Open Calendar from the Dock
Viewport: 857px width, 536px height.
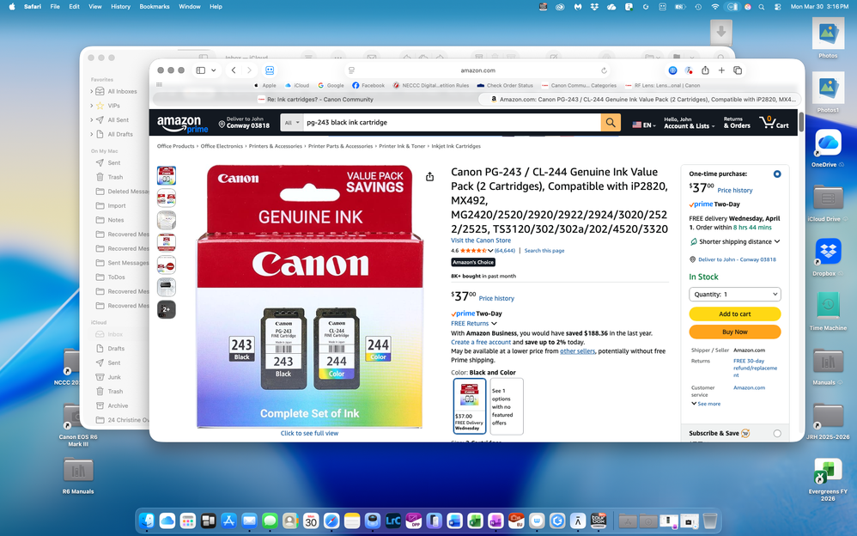pos(311,521)
